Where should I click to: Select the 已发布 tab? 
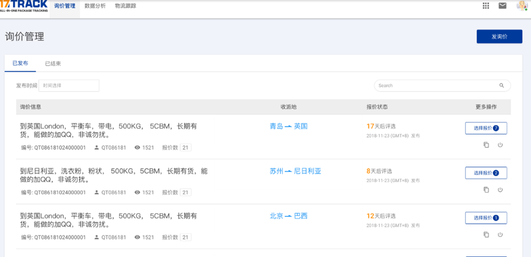coord(20,63)
